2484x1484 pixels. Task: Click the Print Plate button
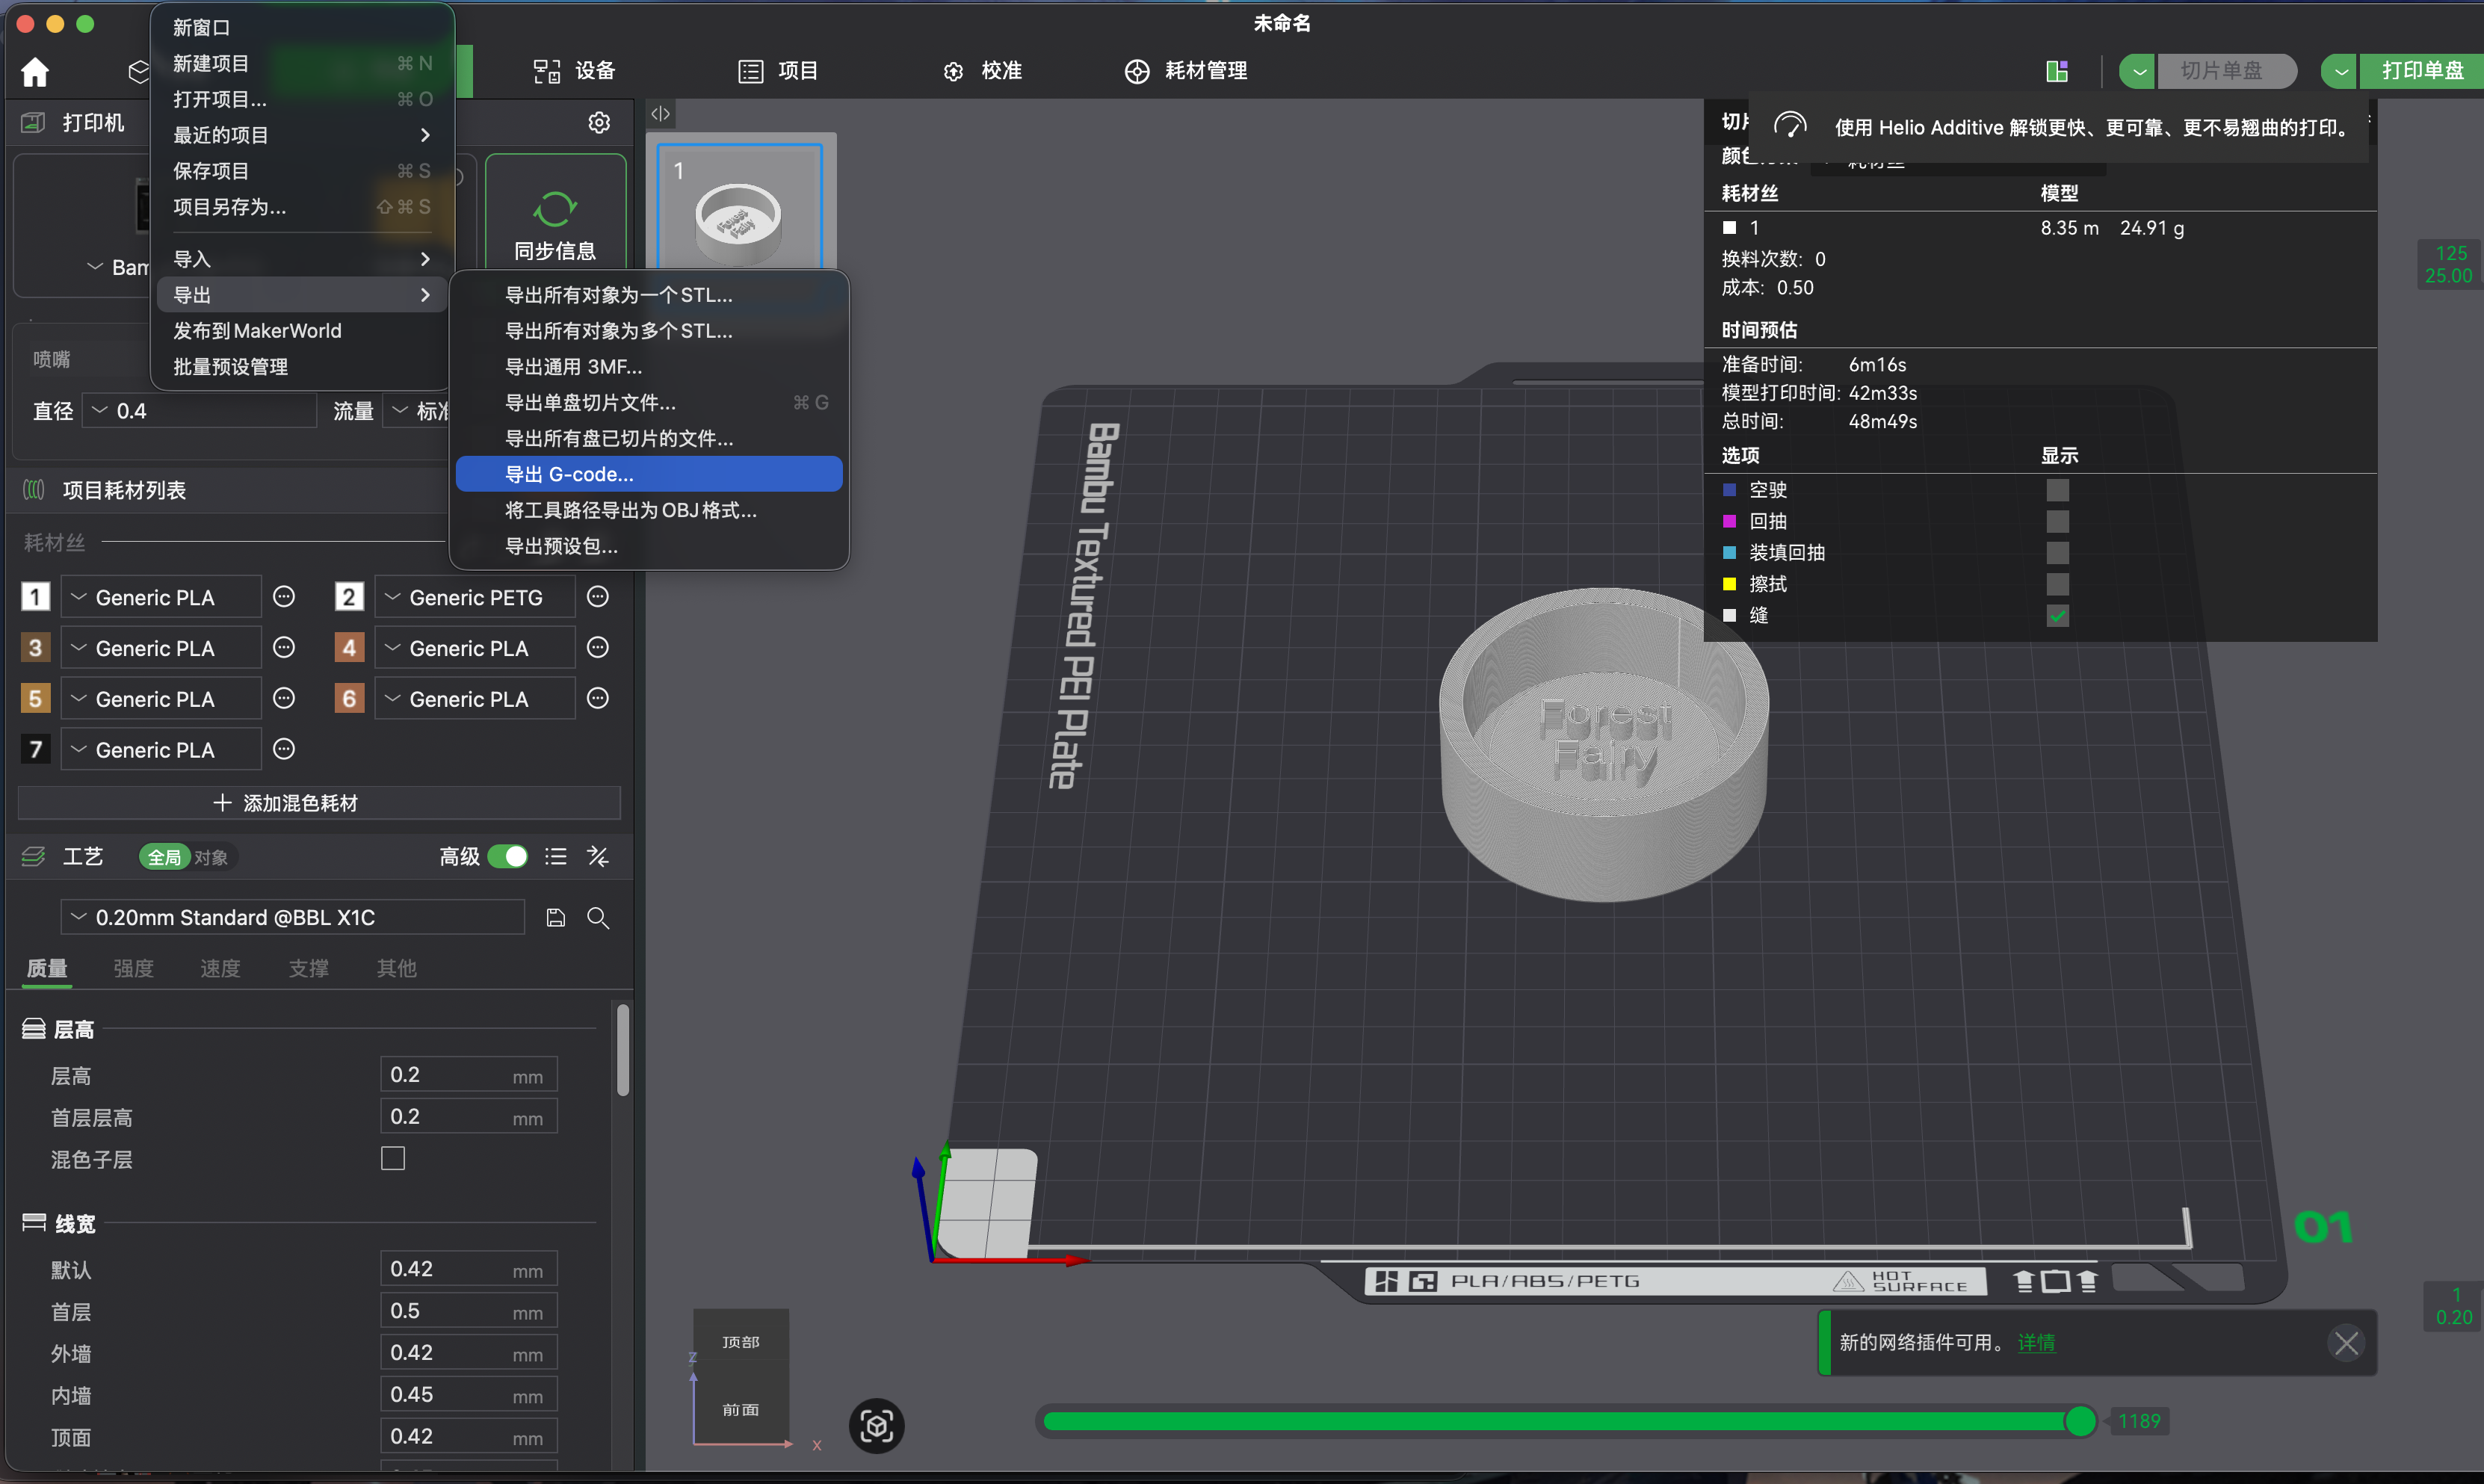2421,71
